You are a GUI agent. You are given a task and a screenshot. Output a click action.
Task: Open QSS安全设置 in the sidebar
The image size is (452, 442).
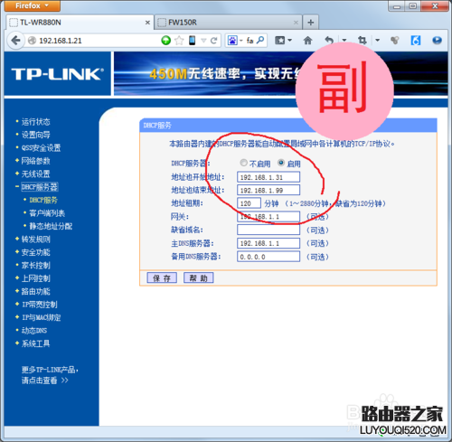(x=41, y=147)
